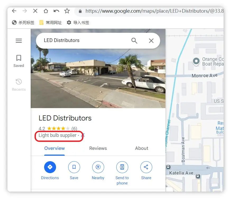This screenshot has height=199, width=231.
Task: Click the bus stop icon at Boatman Ave corner
Action: [168, 167]
